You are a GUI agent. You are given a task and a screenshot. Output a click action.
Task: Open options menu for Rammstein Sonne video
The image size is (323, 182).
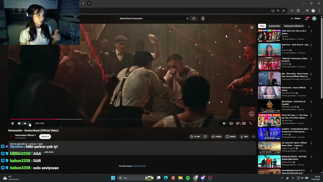point(311,88)
